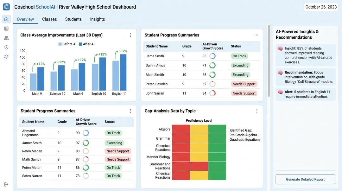Image resolution: width=342 pixels, height=191 pixels.
Task: Click the red Algebra heatmap cell
Action: click(181, 129)
